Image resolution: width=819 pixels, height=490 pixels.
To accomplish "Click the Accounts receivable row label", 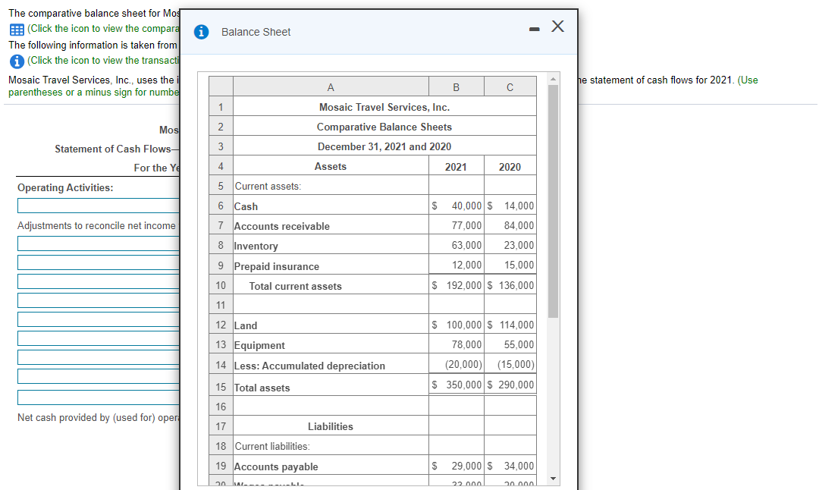I will coord(281,226).
